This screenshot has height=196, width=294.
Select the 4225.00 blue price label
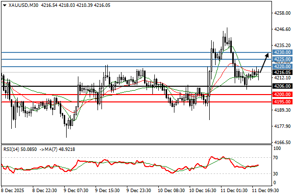tap(282, 59)
